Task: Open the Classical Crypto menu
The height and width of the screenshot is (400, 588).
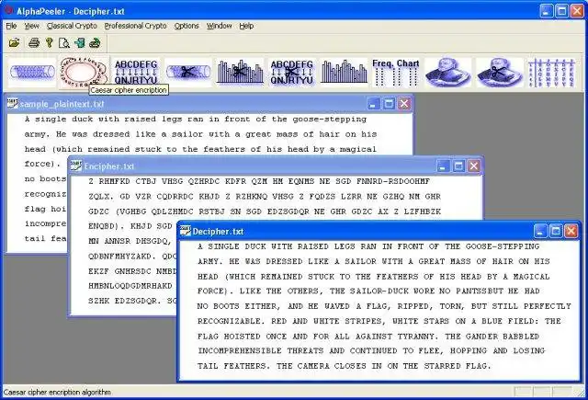Action: point(72,26)
